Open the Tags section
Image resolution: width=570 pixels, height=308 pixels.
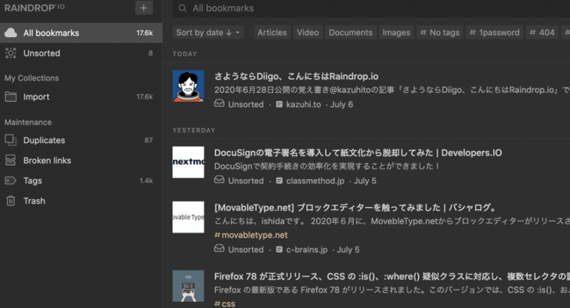pyautogui.click(x=33, y=181)
